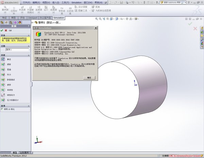Click Zoom to Area in heads-up toolbar

pos(100,19)
